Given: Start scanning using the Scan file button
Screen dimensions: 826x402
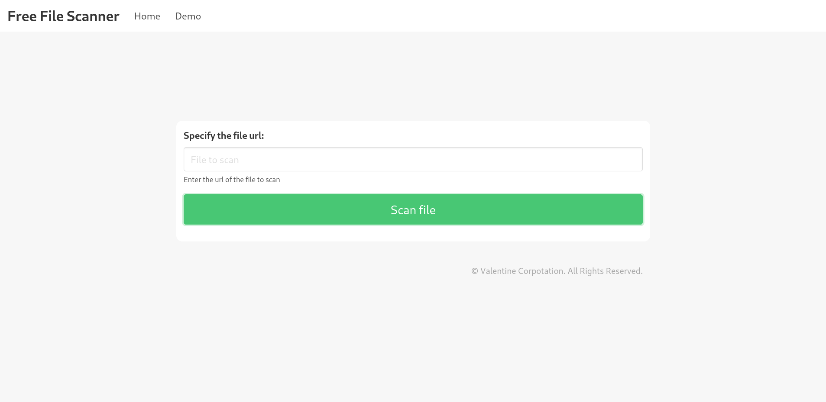Looking at the screenshot, I should coord(413,209).
